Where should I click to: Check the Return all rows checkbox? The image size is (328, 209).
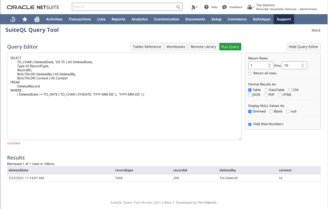pos(250,73)
